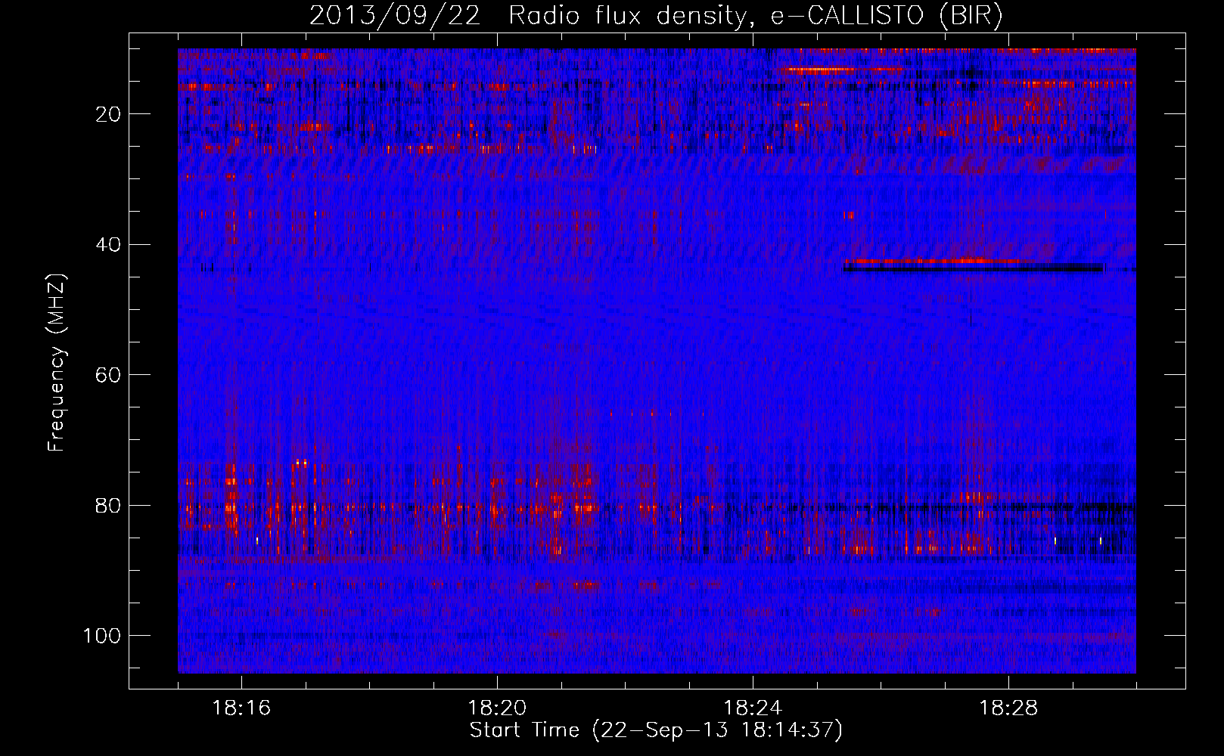Click the '18:16' time tick label
1224x756 pixels.
click(x=241, y=708)
